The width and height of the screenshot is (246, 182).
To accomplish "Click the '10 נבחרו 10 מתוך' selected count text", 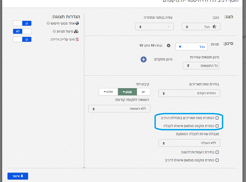I will (151, 45).
